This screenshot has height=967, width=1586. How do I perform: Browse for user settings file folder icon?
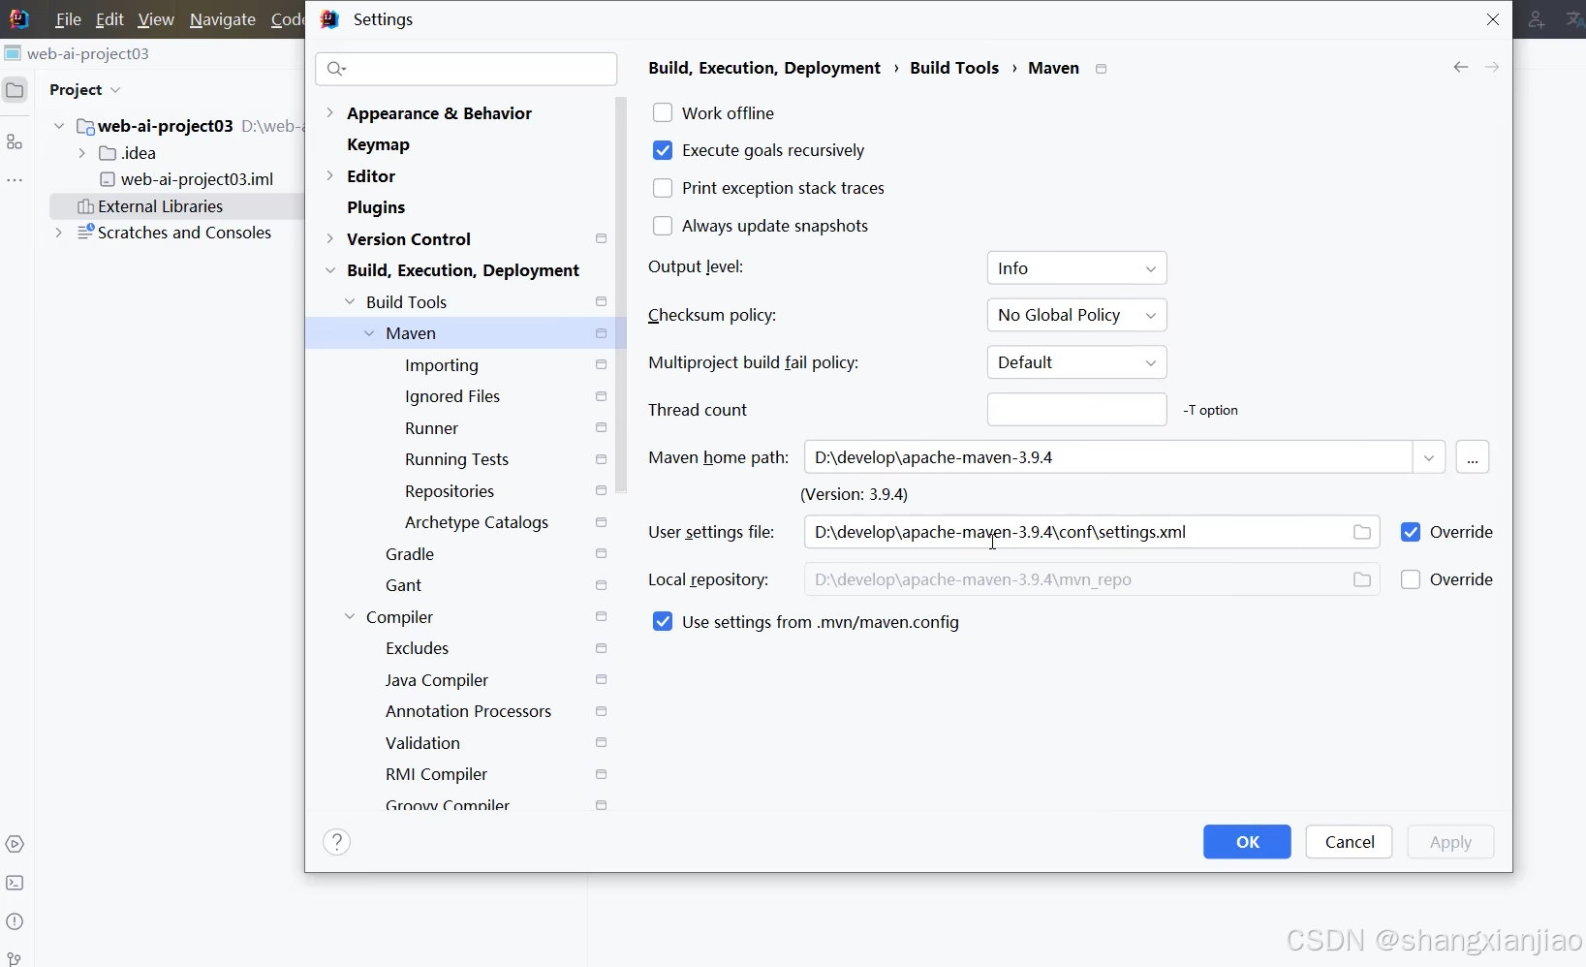[1362, 532]
